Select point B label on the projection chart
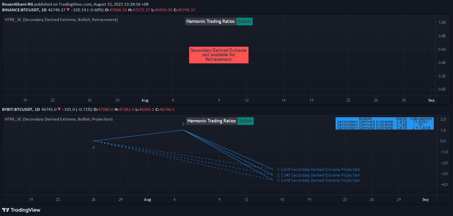Viewport: 453px width, 216px height. tap(183, 124)
